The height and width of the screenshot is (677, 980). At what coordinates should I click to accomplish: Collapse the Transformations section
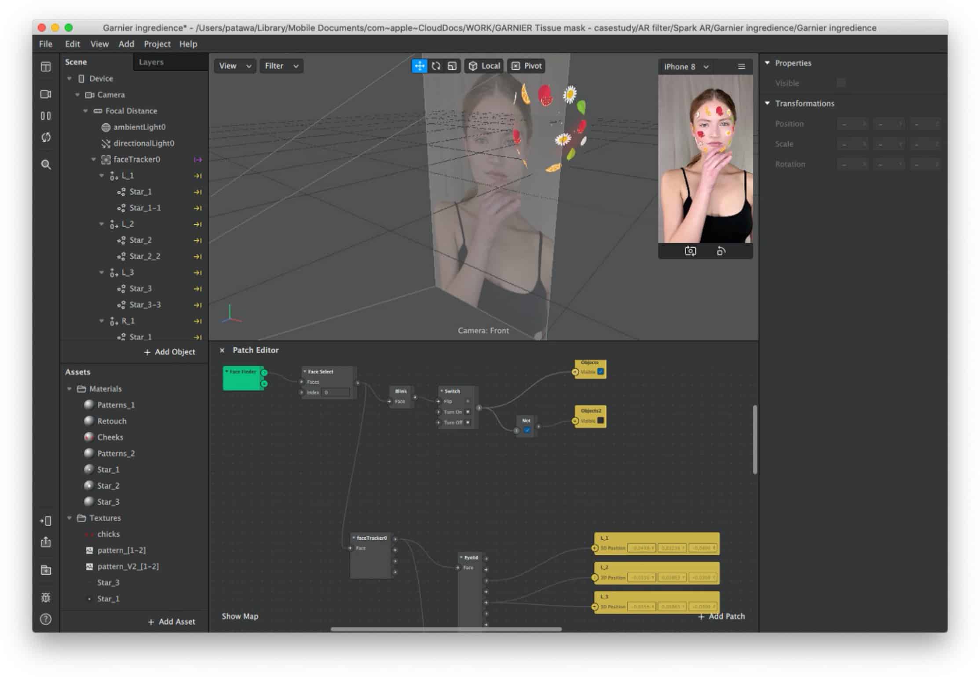pyautogui.click(x=768, y=103)
